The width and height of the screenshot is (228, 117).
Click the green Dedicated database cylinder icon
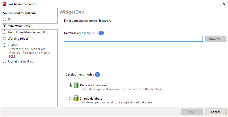pos(76,85)
